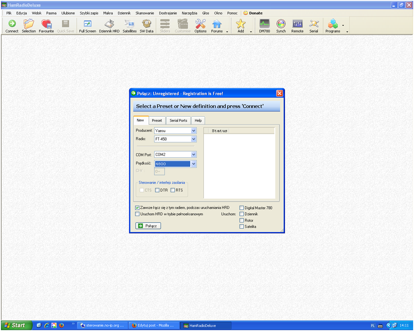Click the Favourite heart icon
The width and height of the screenshot is (414, 331).
pos(46,26)
